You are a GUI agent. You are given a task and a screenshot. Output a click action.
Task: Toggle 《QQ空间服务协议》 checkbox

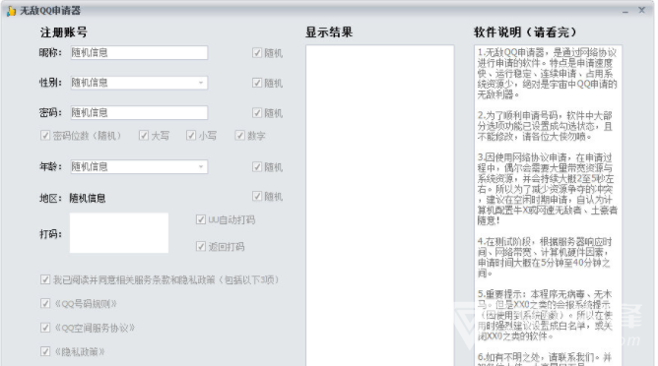pyautogui.click(x=45, y=328)
